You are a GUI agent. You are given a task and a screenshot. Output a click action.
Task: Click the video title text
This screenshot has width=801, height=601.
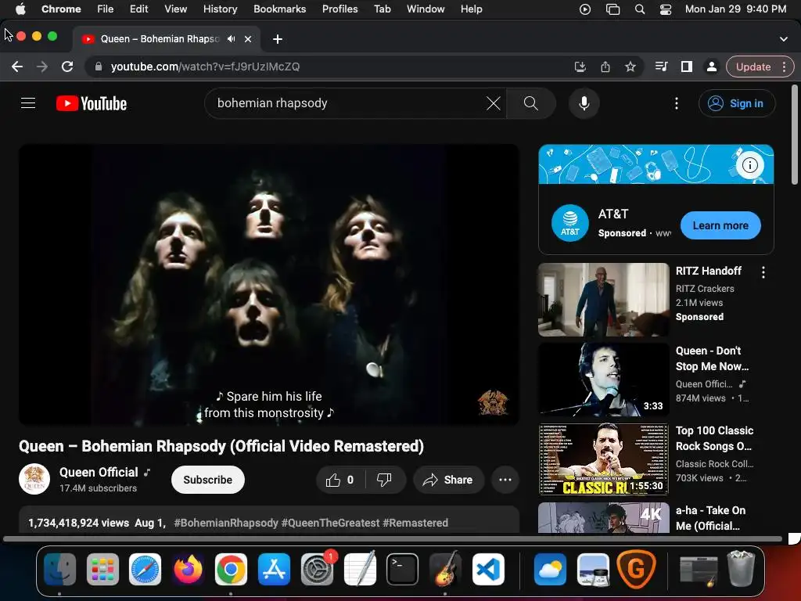tap(221, 446)
